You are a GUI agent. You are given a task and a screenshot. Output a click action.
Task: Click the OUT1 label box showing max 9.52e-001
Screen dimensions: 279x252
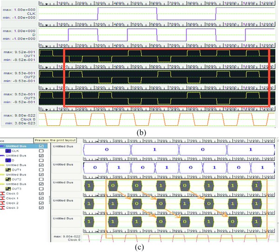(19, 56)
